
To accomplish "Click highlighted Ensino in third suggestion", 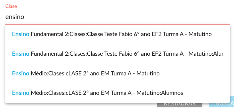I will [x=21, y=73].
